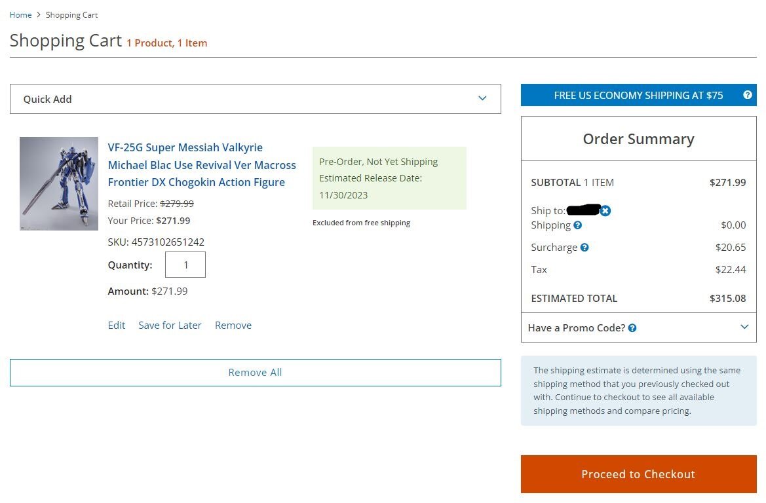Click the 1 Product, 1 Item count text
This screenshot has height=503, width=766.
pyautogui.click(x=167, y=43)
